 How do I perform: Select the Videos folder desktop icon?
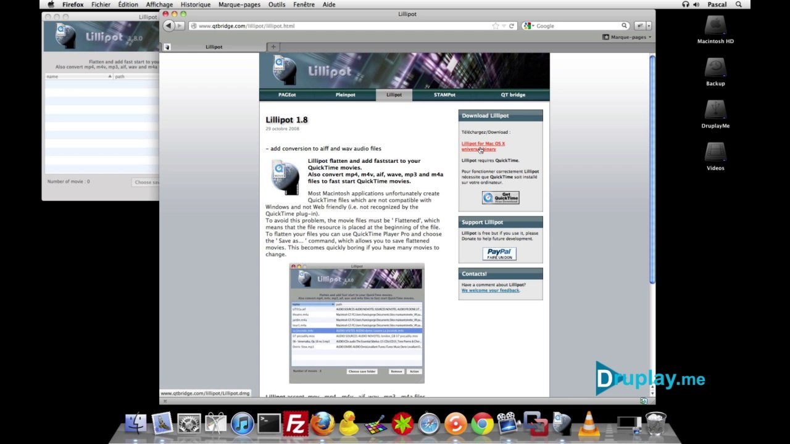point(715,156)
